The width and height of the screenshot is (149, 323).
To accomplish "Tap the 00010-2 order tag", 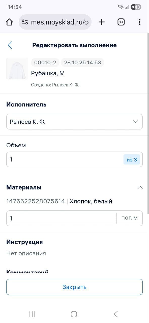I will click(45, 62).
